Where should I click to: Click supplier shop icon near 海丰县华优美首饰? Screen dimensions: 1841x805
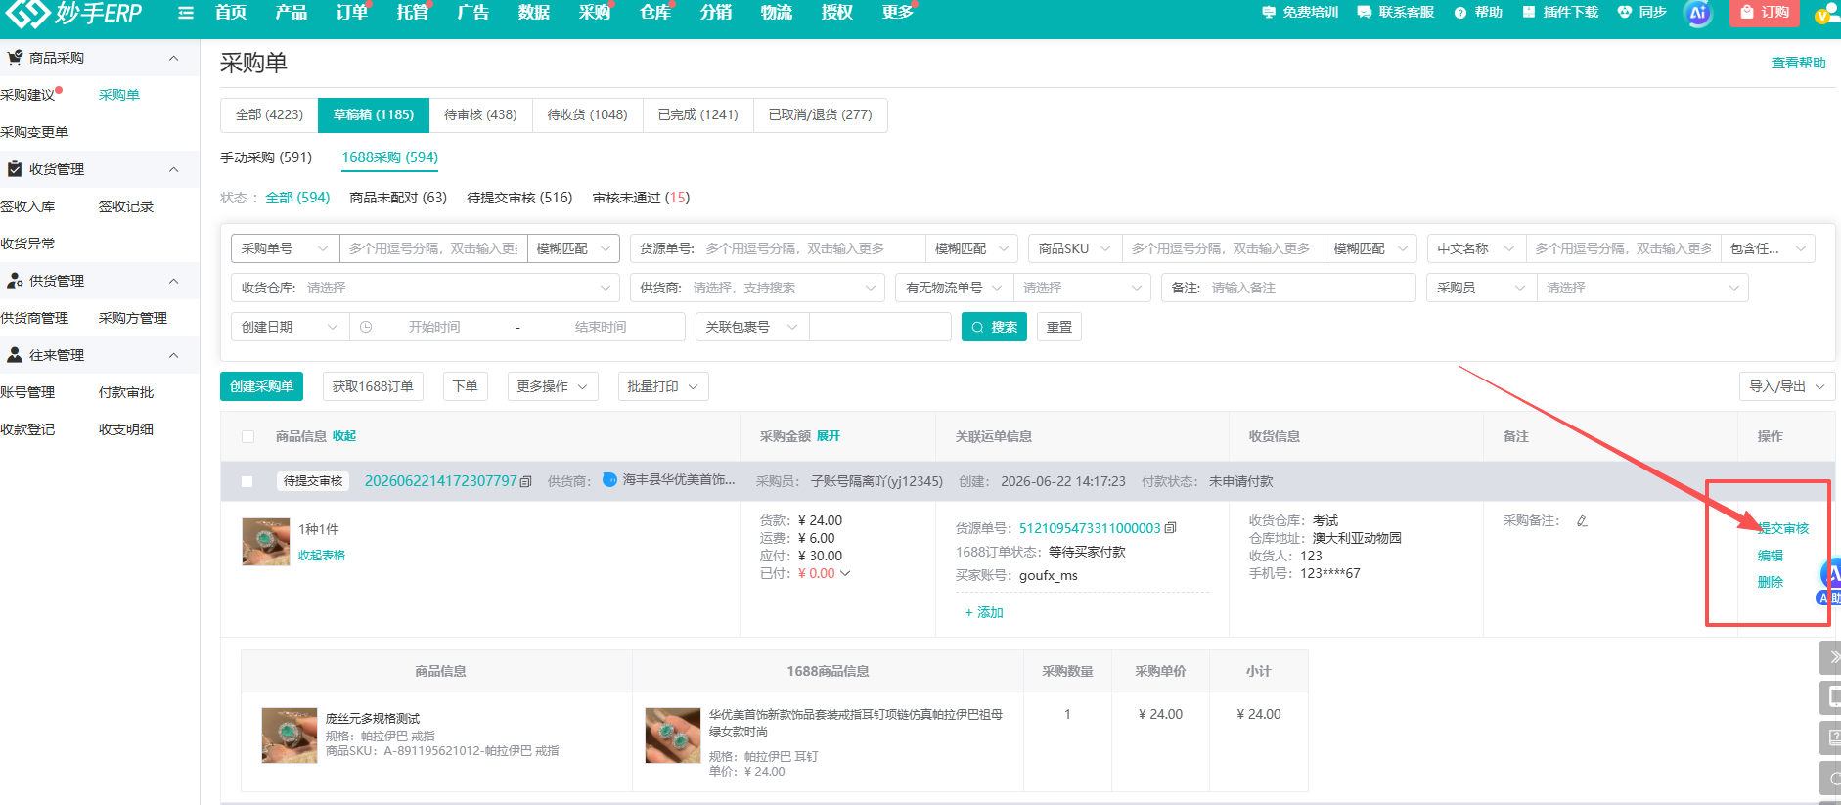(x=609, y=479)
